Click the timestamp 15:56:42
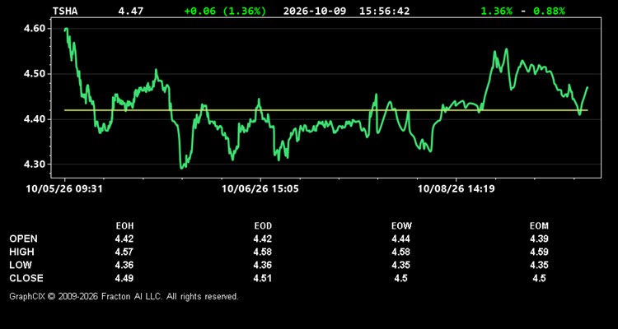 pos(384,11)
